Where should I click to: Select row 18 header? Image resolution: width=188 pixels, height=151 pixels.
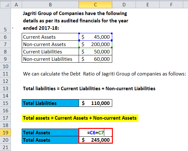click(5, 125)
